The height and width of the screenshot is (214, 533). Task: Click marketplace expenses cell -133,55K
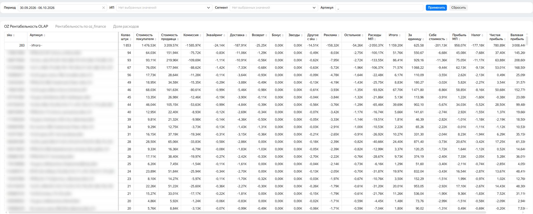(x=377, y=60)
